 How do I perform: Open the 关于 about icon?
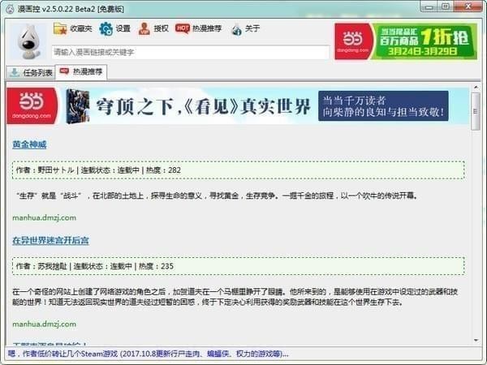point(236,29)
